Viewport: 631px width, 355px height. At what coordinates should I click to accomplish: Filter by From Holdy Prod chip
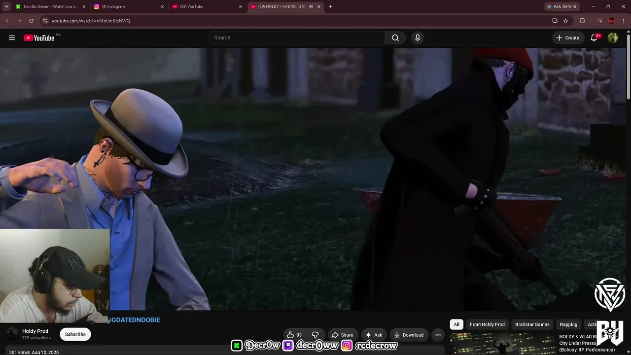tap(487, 324)
